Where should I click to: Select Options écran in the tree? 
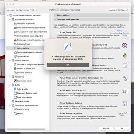point(23,56)
